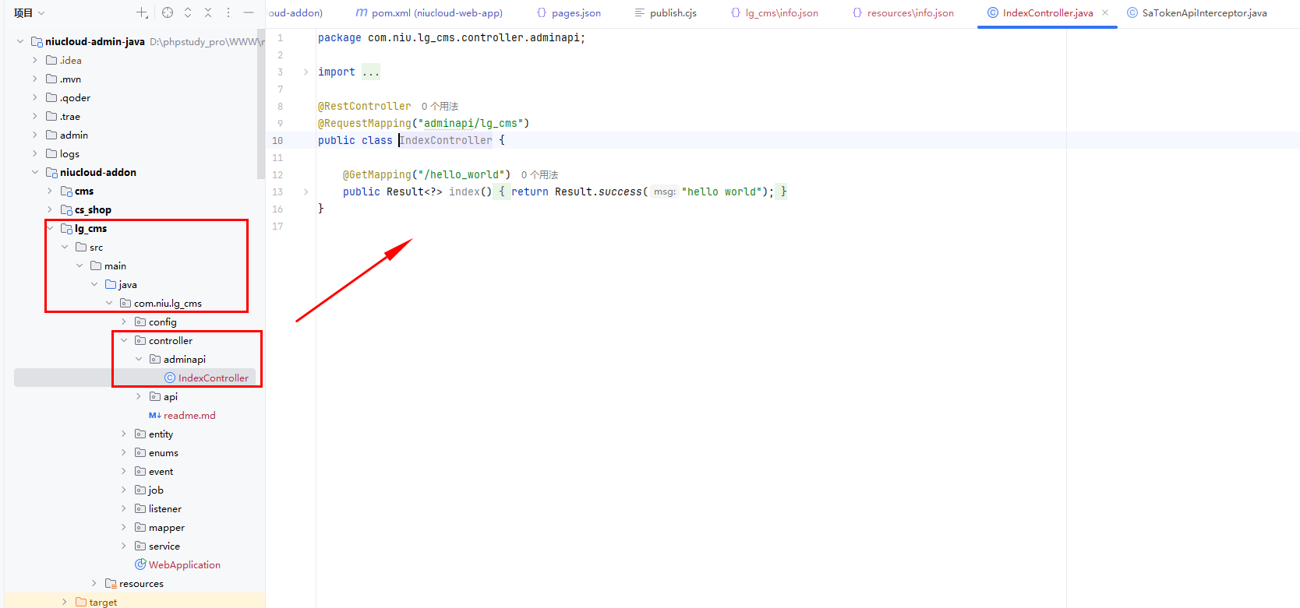Image resolution: width=1300 pixels, height=608 pixels.
Task: Click the locate opened file crosshair icon
Action: (x=168, y=12)
